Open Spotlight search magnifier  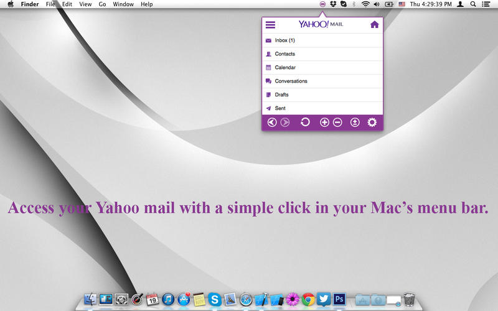click(473, 4)
